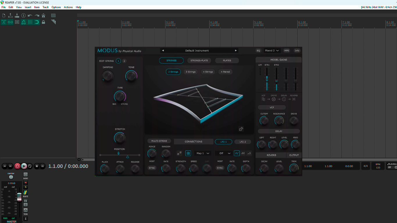Toggle grid lines icon
The width and height of the screenshot is (397, 223).
30,22
